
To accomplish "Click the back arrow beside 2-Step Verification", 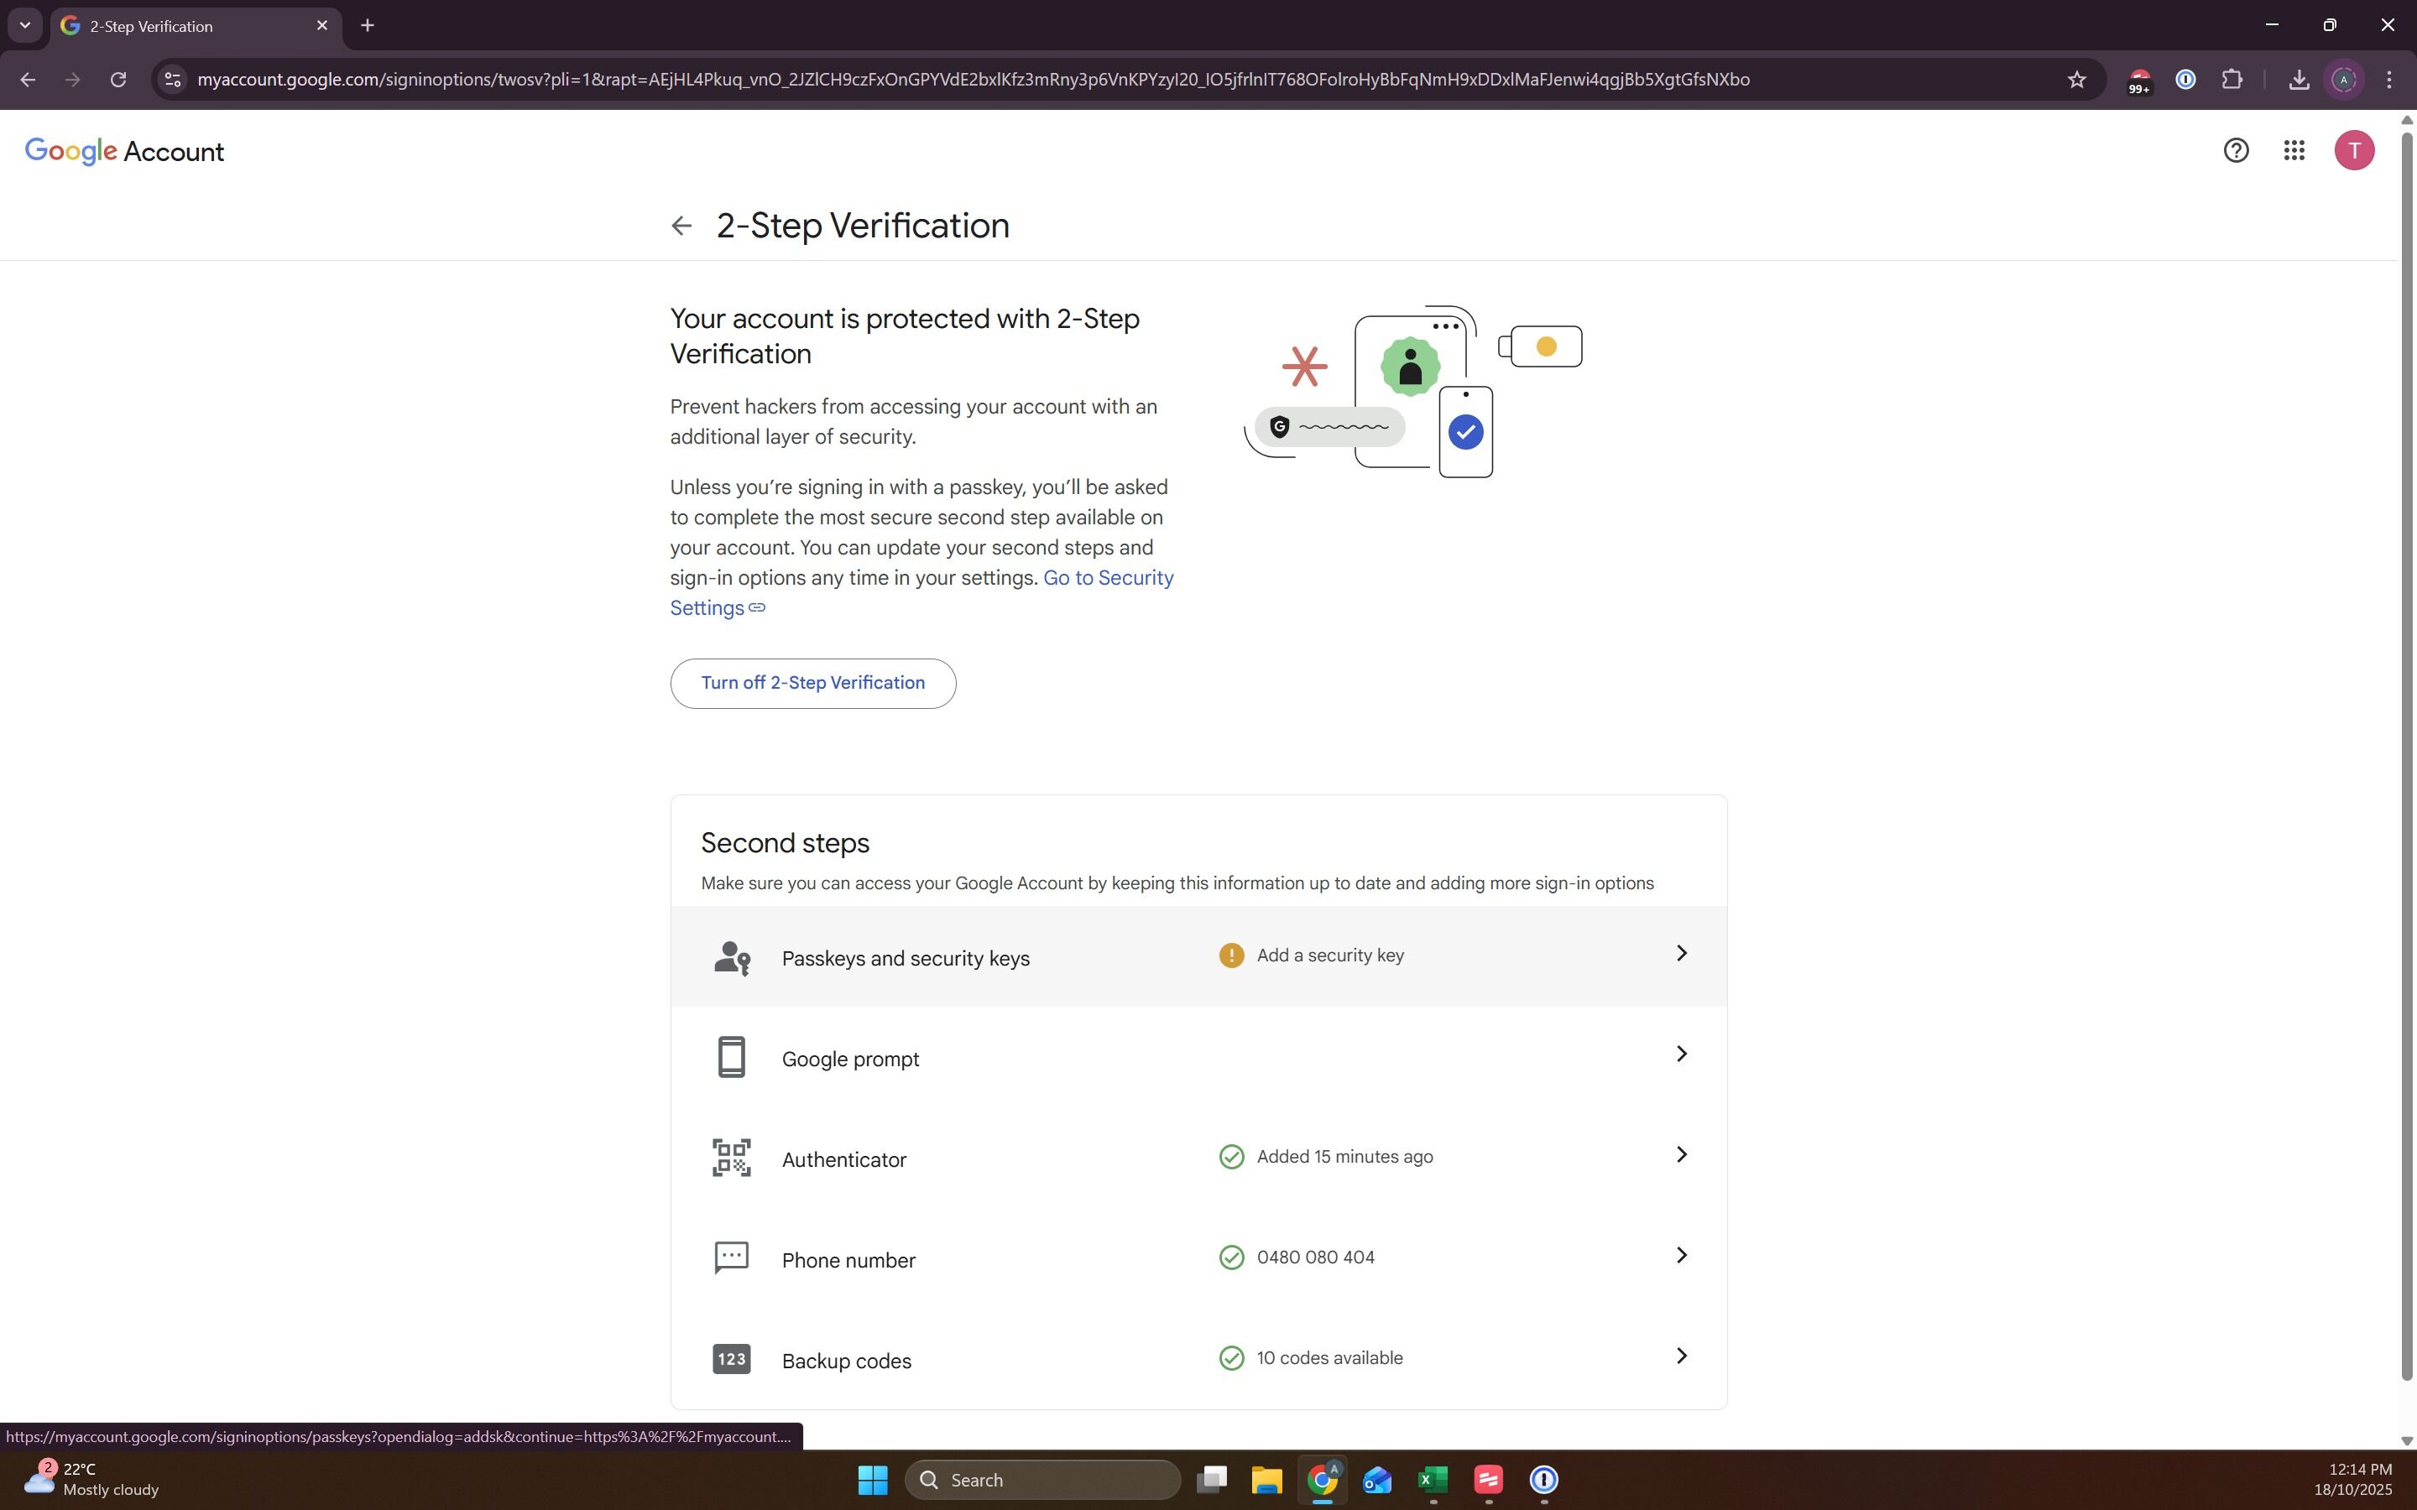I will tap(681, 226).
